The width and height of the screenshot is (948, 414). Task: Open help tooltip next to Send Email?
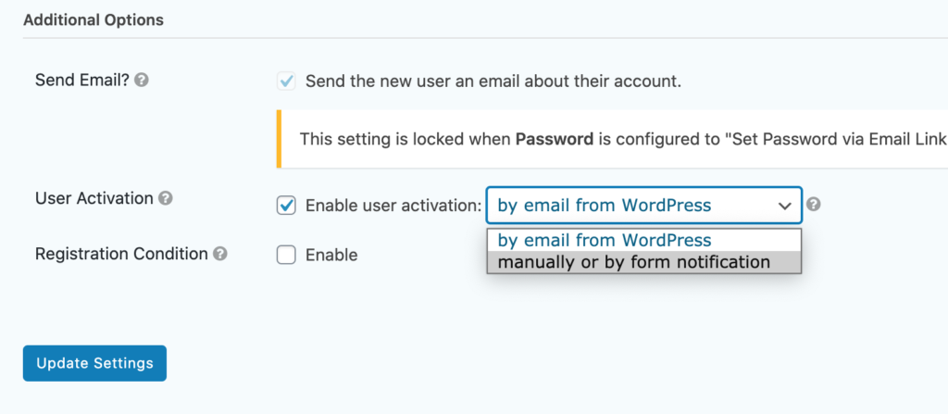pos(142,80)
